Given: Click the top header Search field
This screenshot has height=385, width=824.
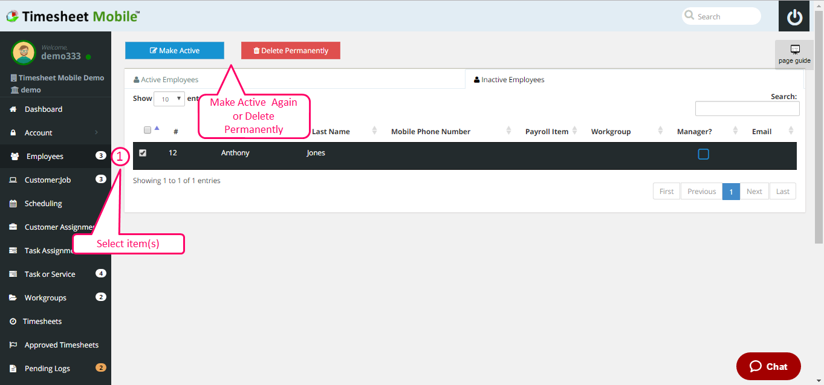Looking at the screenshot, I should (721, 16).
